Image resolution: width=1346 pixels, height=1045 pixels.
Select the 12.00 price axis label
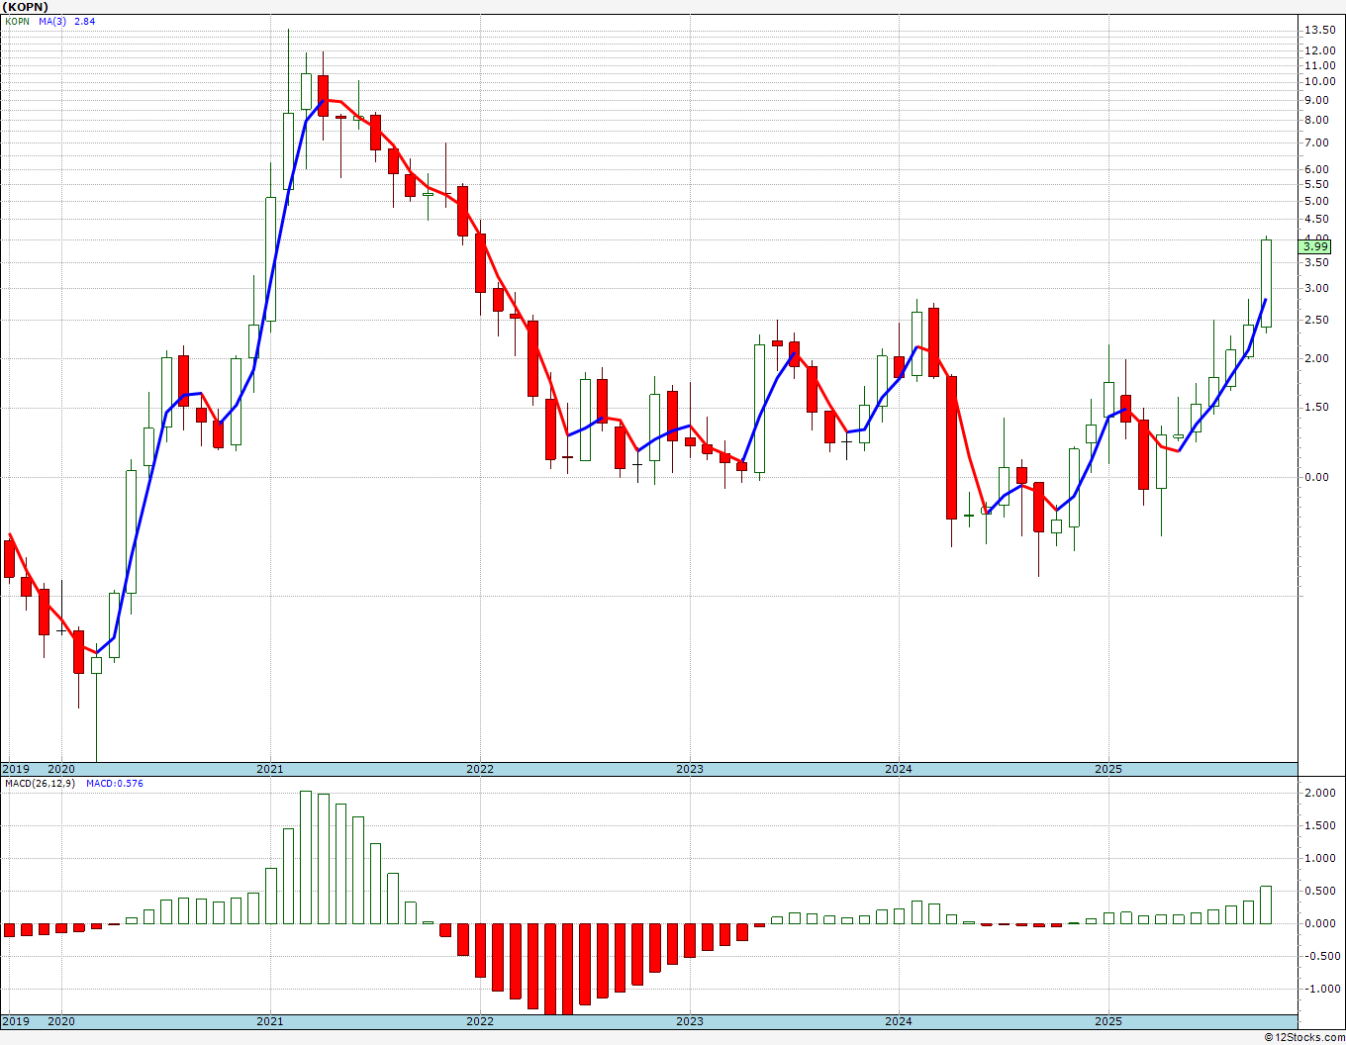click(1318, 49)
